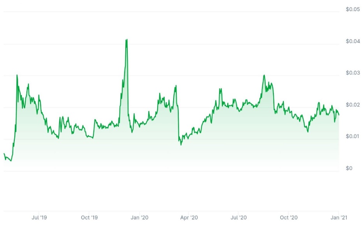
Task: Click the lowest point of the line near $0
Action: pyautogui.click(x=11, y=161)
